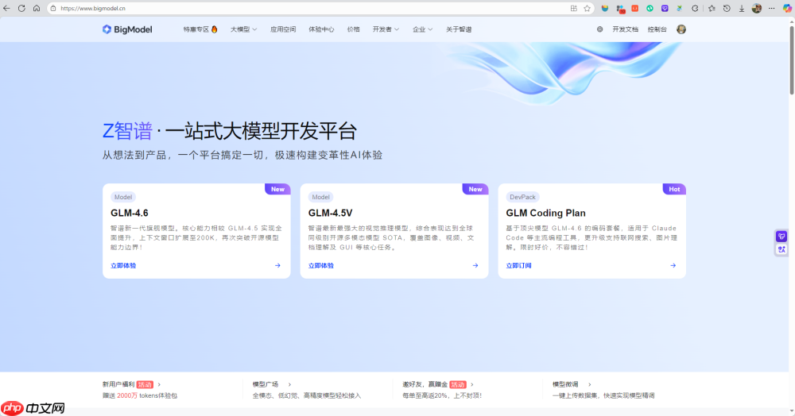795x416 pixels.
Task: Open the browser home page icon
Action: click(37, 8)
